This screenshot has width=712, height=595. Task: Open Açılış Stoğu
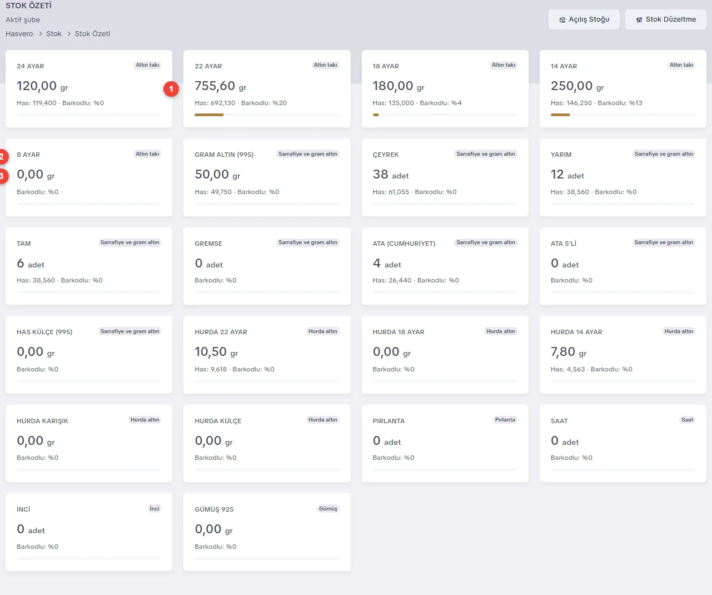[584, 19]
